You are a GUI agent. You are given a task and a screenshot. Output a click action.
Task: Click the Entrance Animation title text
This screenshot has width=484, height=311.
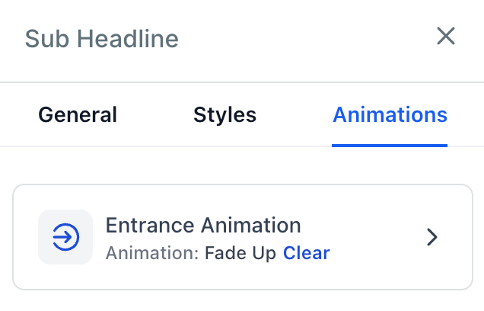[203, 225]
